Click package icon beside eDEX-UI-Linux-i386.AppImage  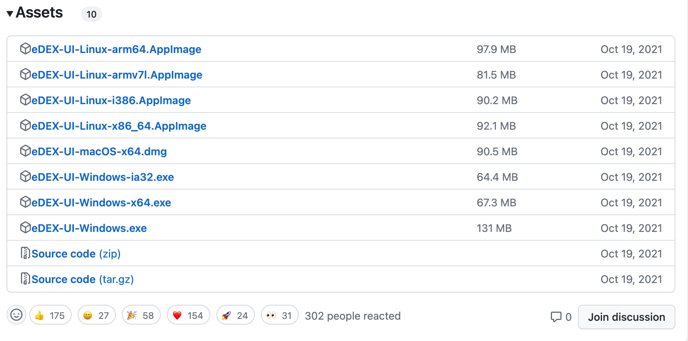tap(25, 100)
